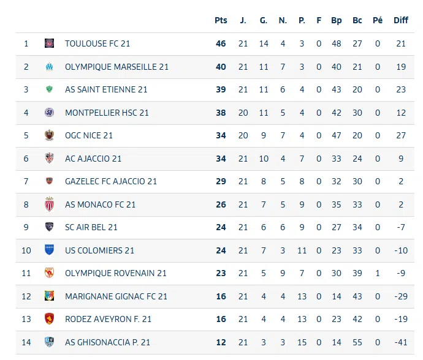Click the US Colomiers club badge
This screenshot has height=360, width=423.
coord(50,250)
